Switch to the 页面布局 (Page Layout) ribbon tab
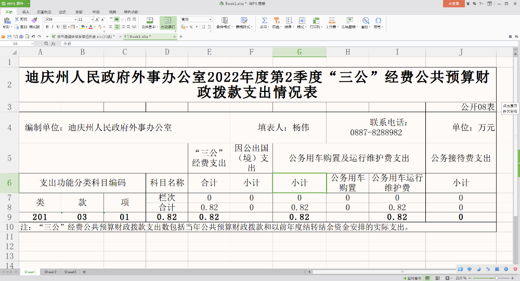The height and width of the screenshot is (281, 520). point(44,12)
